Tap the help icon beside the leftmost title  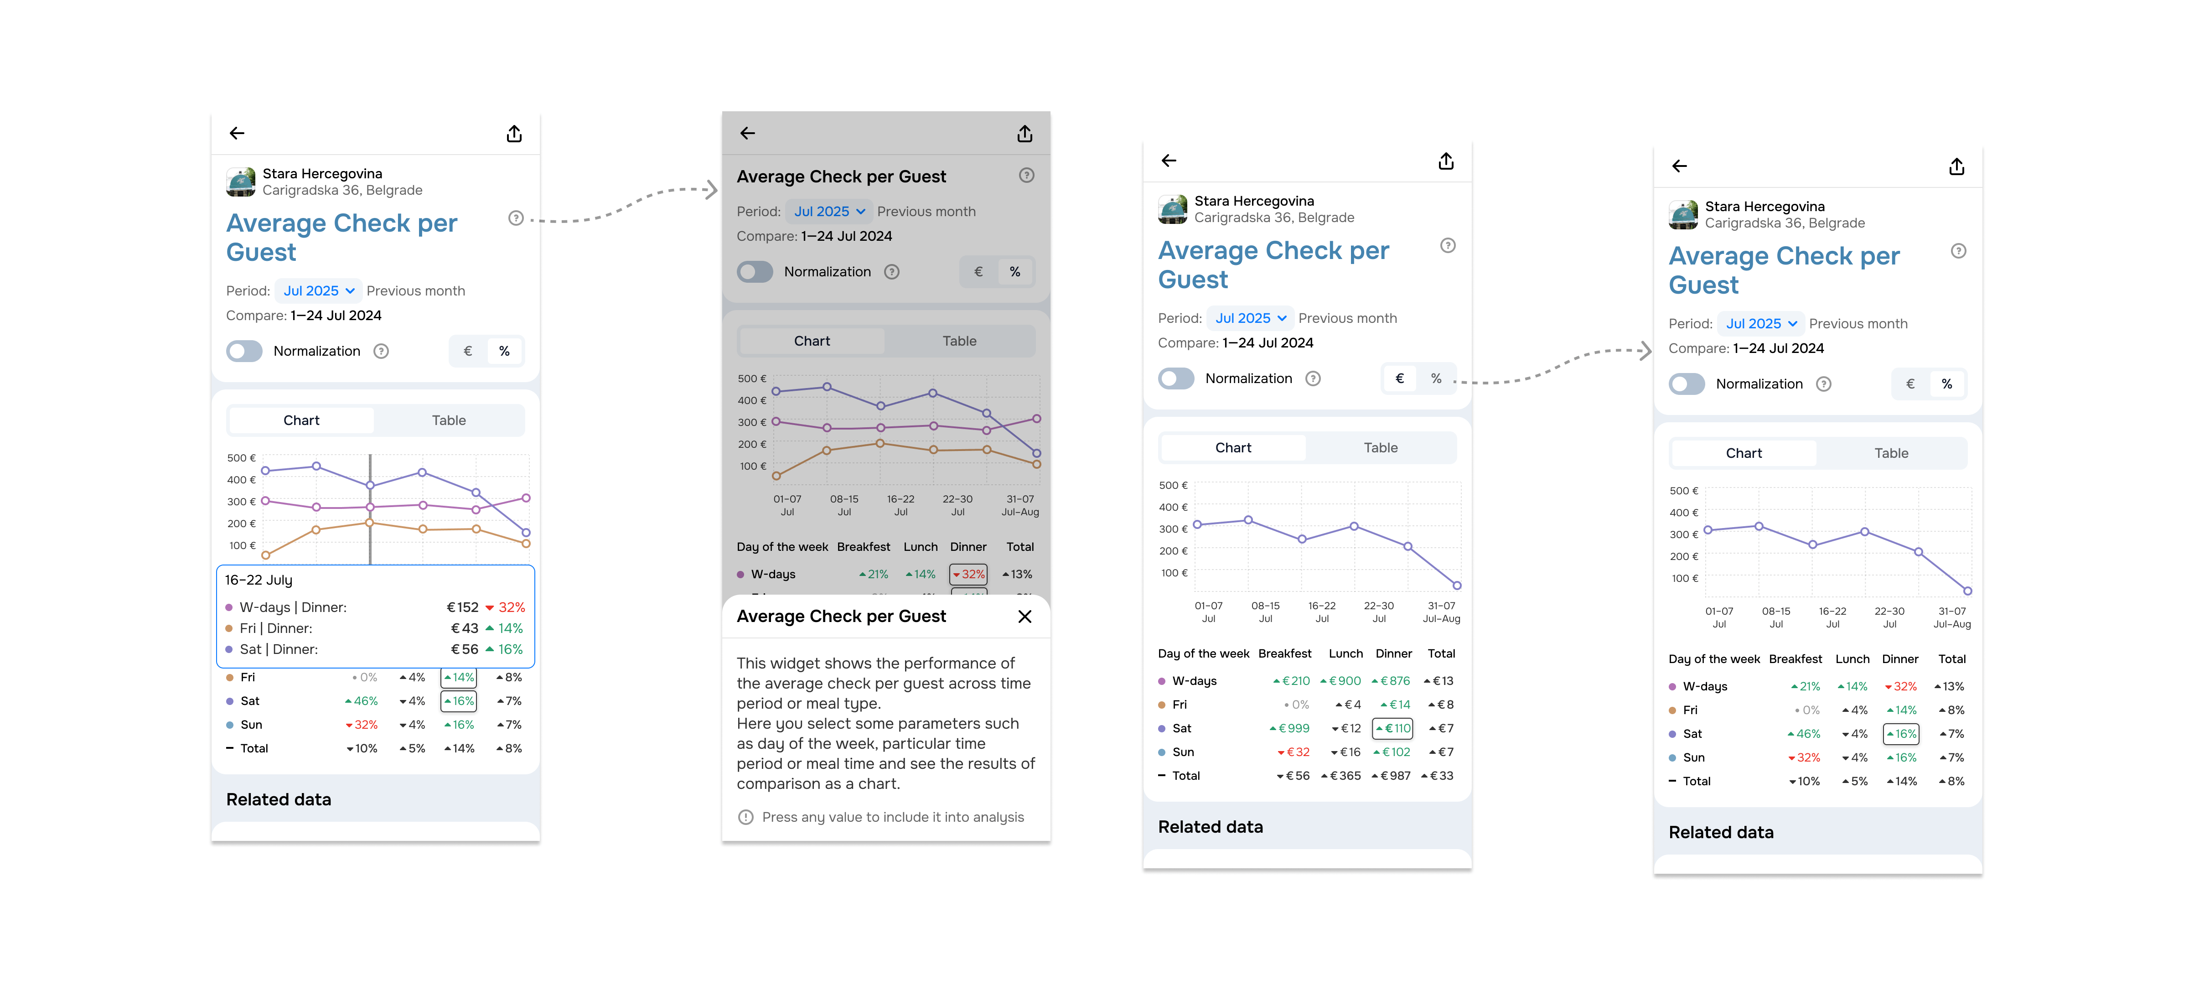click(x=515, y=218)
